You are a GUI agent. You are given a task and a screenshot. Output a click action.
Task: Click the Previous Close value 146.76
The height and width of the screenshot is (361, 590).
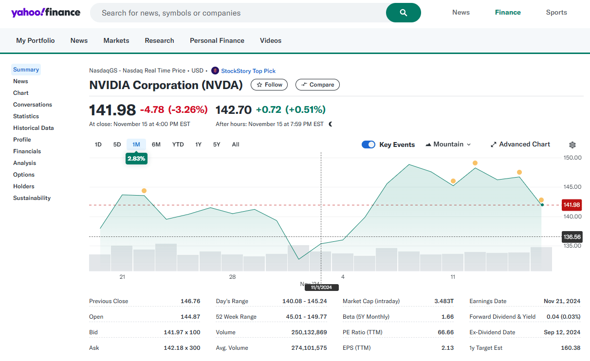(x=190, y=301)
